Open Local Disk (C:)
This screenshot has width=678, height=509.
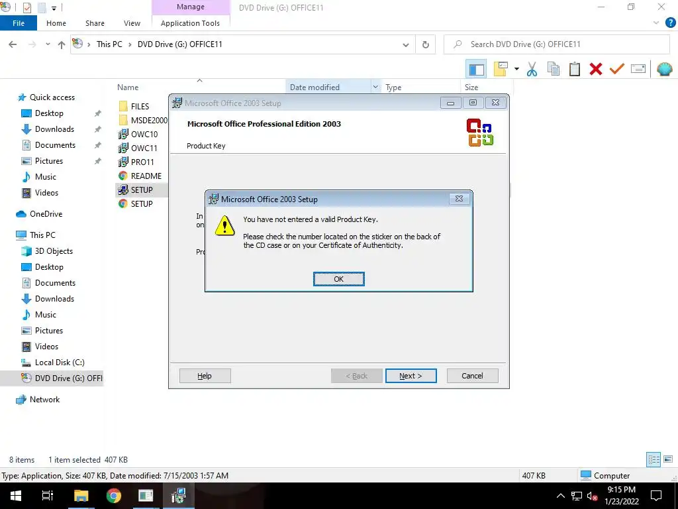click(59, 363)
